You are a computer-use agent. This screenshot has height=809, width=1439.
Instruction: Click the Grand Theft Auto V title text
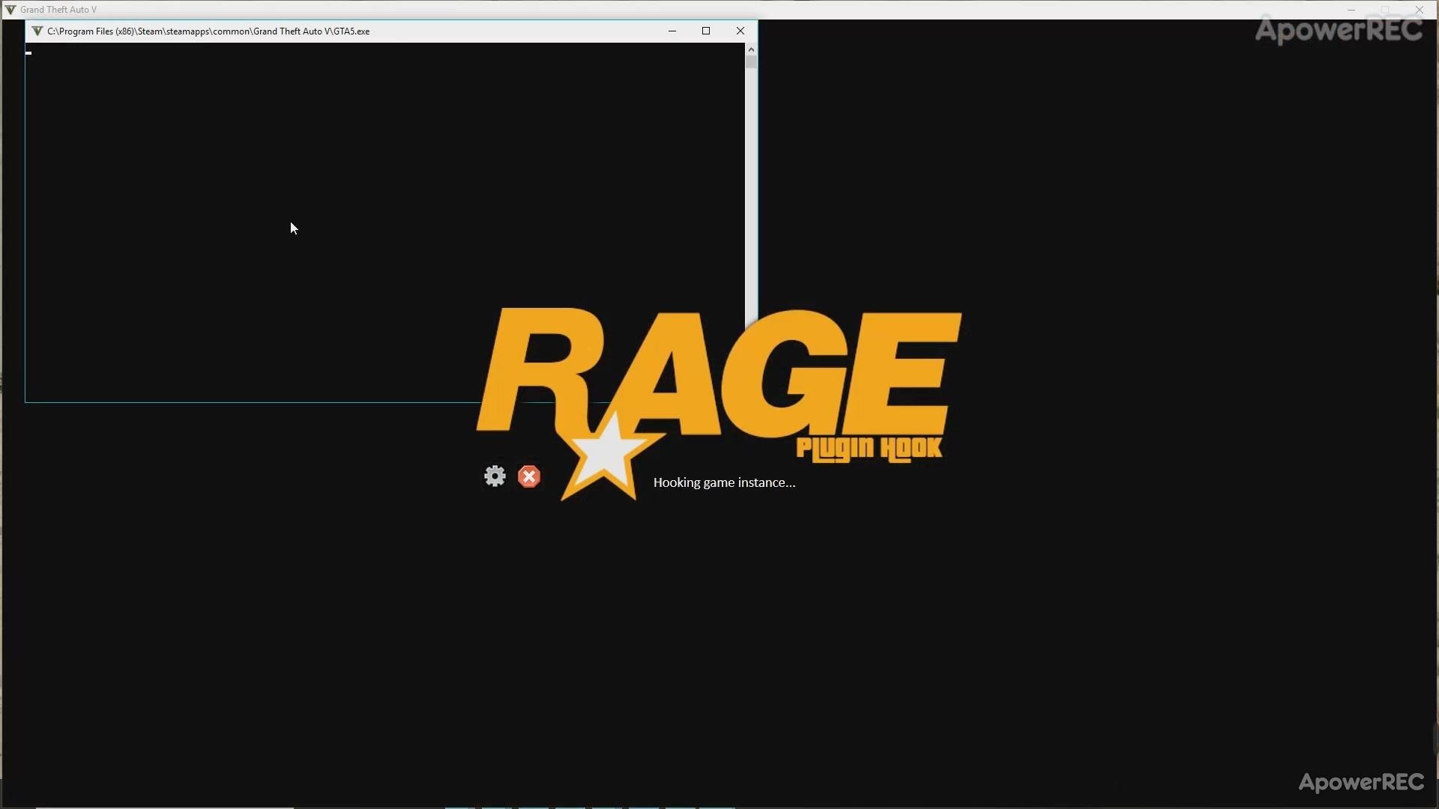click(58, 10)
